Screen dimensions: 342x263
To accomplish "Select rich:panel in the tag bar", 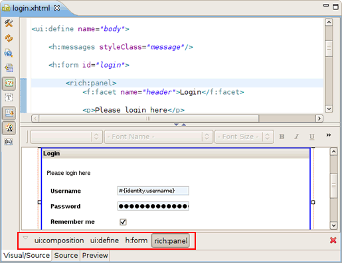I will pyautogui.click(x=171, y=240).
